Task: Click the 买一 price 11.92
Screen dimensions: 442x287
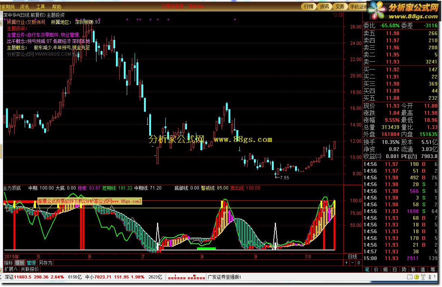Action: pos(392,70)
